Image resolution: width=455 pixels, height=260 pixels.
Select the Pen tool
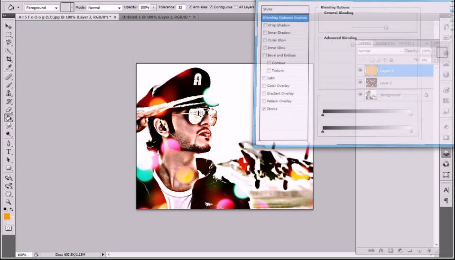click(9, 144)
